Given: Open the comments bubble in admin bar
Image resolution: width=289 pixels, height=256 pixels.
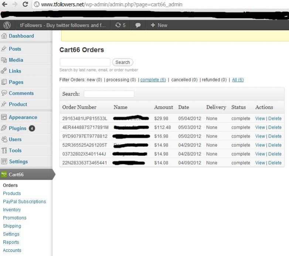Looking at the screenshot, I should [x=138, y=25].
